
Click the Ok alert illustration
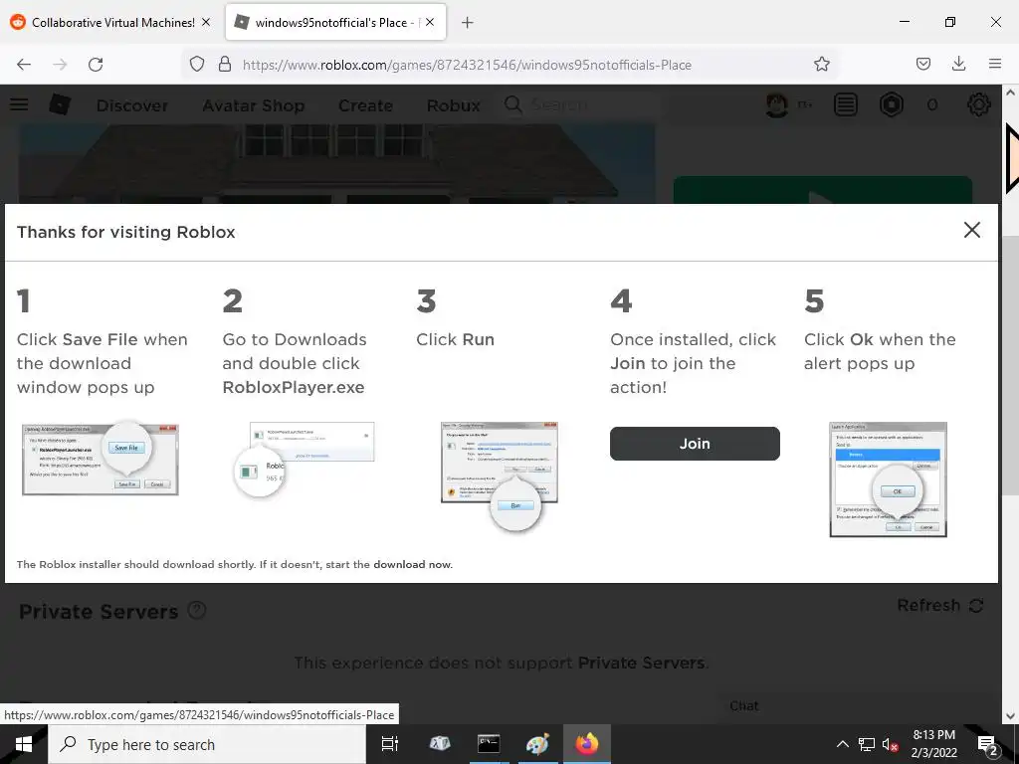888,479
